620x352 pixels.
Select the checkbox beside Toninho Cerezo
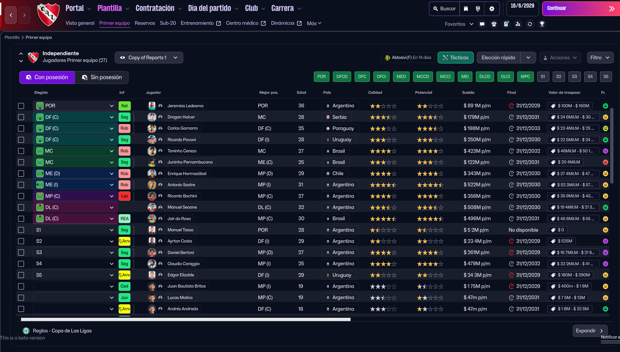pyautogui.click(x=21, y=151)
